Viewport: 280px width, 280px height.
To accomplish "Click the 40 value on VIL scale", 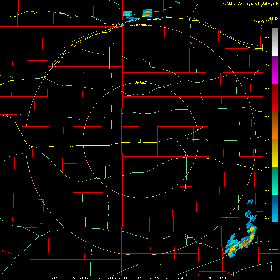I will pos(267,141).
